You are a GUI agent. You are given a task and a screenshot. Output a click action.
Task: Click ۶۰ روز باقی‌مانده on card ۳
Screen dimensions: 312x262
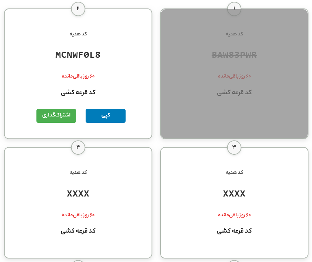click(x=234, y=215)
